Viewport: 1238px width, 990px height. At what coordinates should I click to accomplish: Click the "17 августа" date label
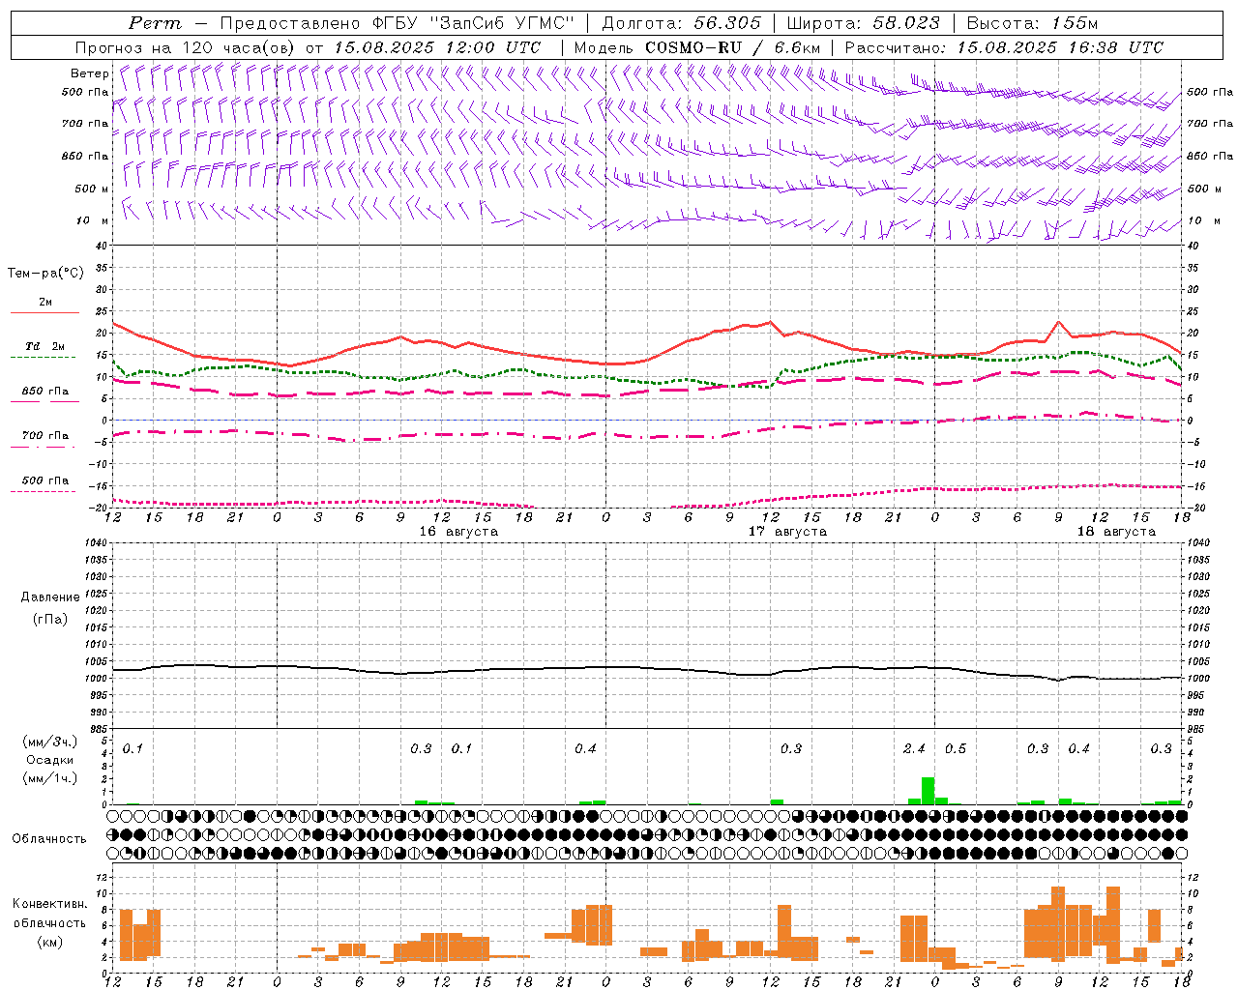tap(787, 532)
